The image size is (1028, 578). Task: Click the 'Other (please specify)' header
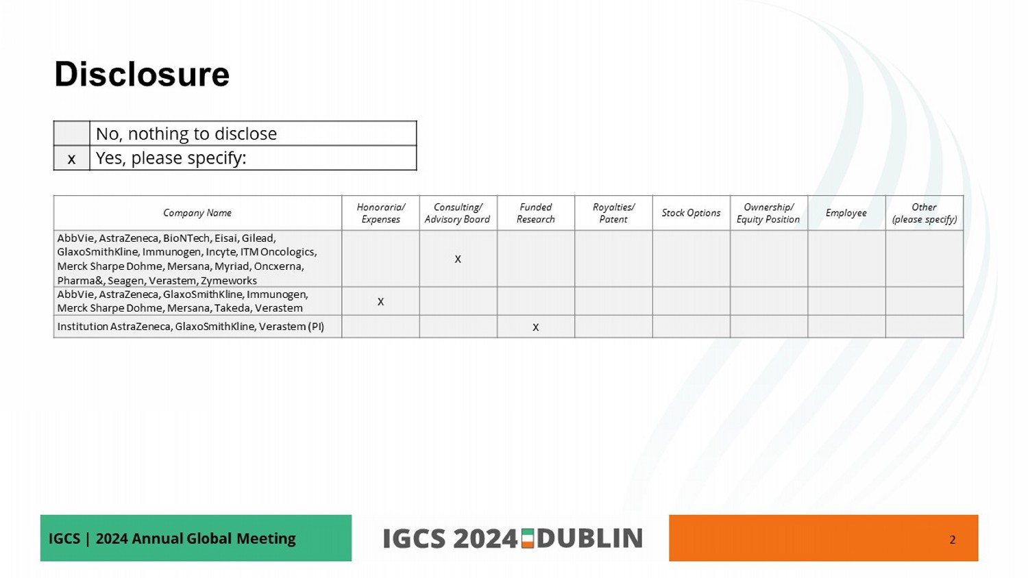tap(924, 213)
